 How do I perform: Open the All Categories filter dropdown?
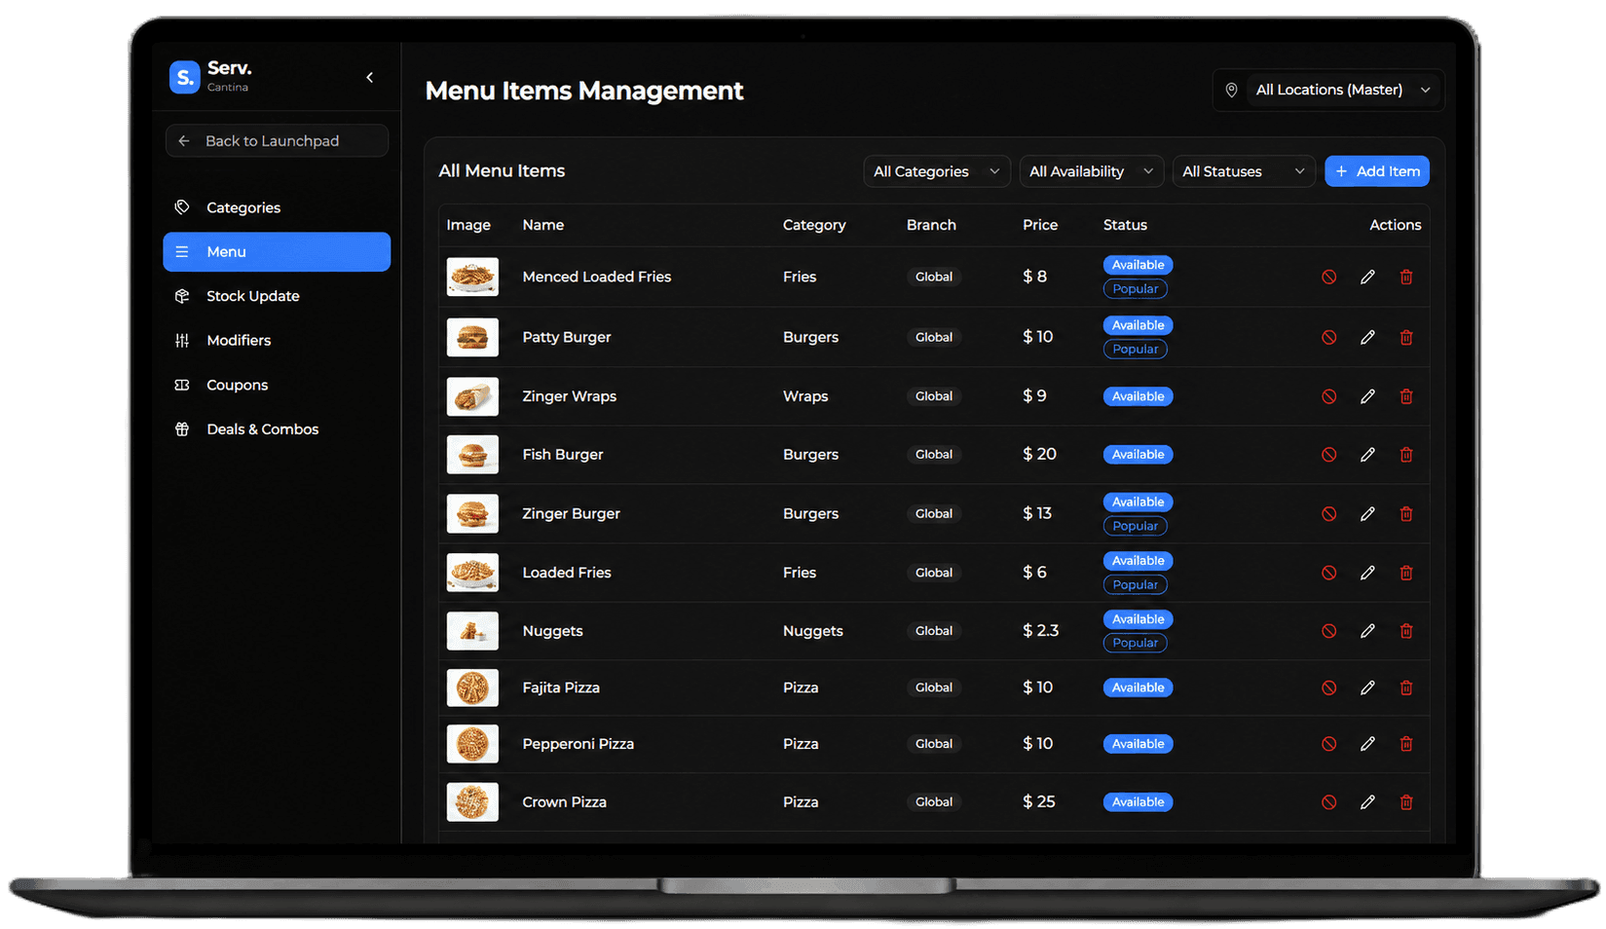[x=937, y=171]
